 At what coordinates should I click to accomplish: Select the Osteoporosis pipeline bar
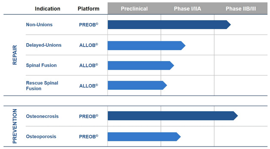[144, 137]
